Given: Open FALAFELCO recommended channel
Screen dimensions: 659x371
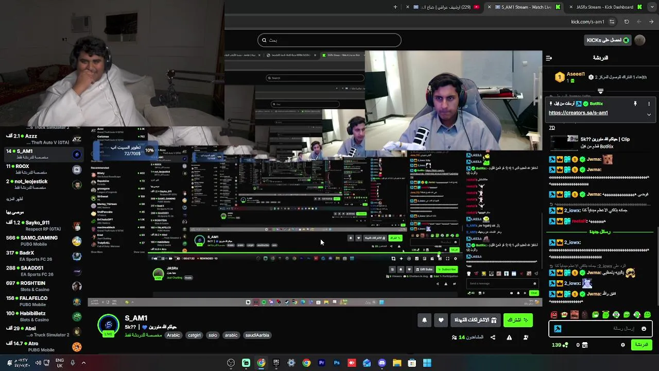Looking at the screenshot, I should (44, 301).
